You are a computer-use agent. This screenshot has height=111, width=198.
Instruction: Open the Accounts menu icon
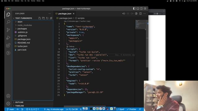coord(8,96)
